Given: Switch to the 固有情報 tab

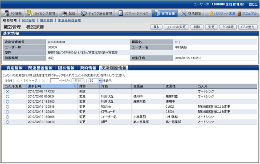Looking at the screenshot, I should click(x=66, y=68).
